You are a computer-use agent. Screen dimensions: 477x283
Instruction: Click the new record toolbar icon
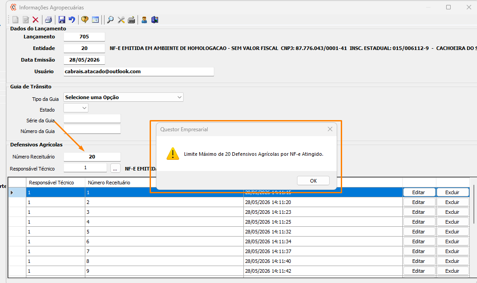[15, 20]
